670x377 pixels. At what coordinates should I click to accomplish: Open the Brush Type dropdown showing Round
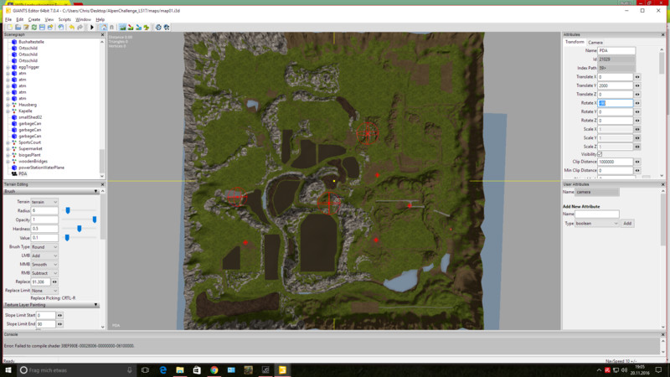point(44,247)
